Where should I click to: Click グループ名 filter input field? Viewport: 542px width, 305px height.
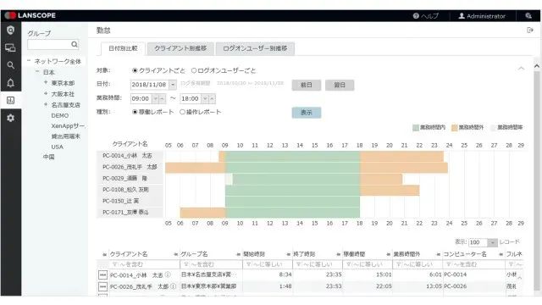pyautogui.click(x=211, y=264)
